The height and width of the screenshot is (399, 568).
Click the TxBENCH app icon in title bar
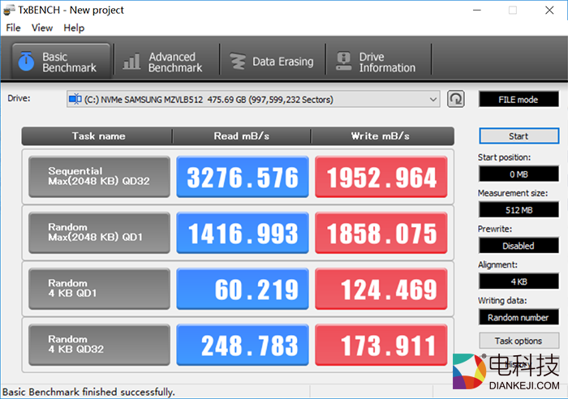click(10, 10)
